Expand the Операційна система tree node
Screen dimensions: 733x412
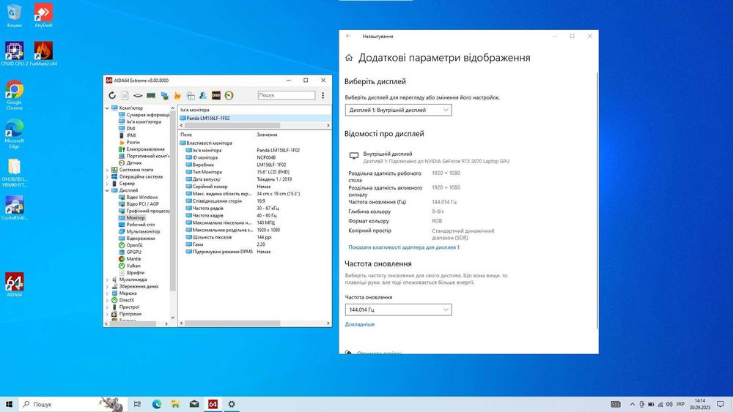click(x=107, y=177)
